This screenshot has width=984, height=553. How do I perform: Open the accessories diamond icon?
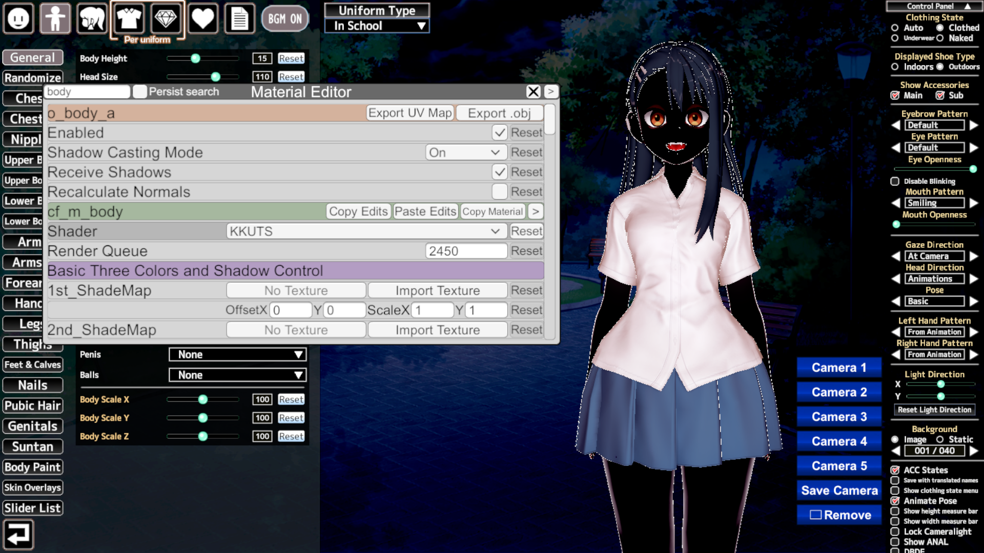pyautogui.click(x=166, y=19)
